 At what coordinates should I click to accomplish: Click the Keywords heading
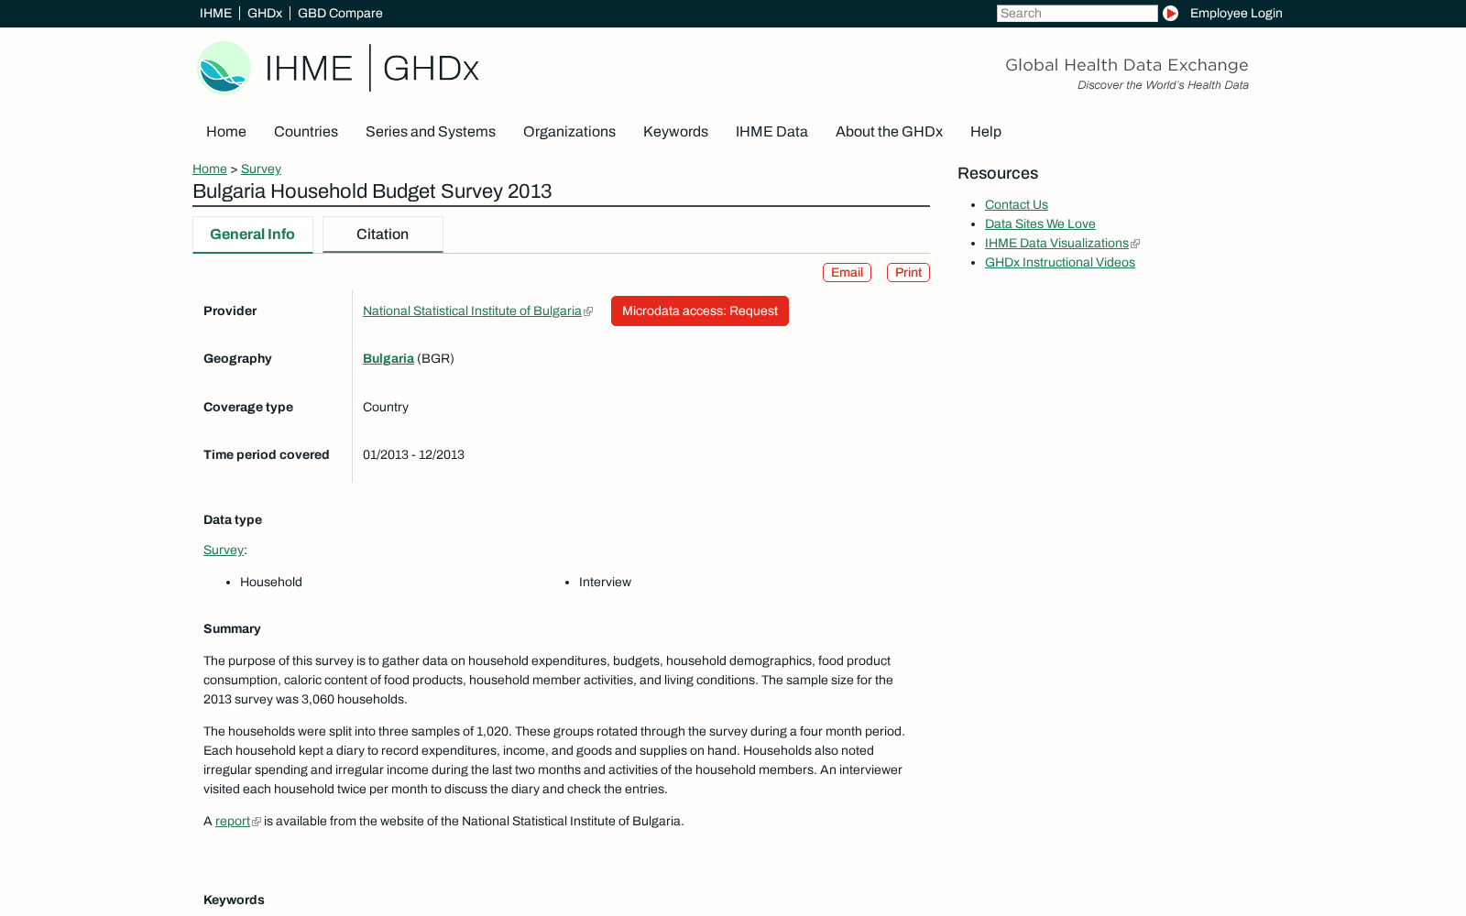point(234,900)
